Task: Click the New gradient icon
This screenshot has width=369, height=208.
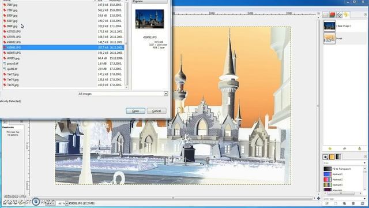Action: coord(336,203)
